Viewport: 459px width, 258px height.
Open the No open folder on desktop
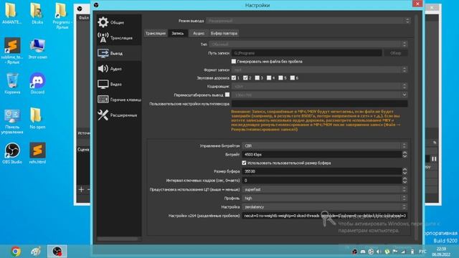tap(37, 118)
